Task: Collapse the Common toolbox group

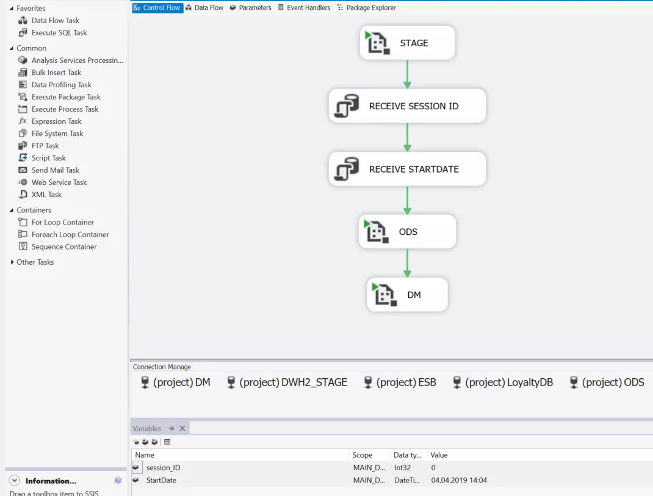Action: click(12, 48)
